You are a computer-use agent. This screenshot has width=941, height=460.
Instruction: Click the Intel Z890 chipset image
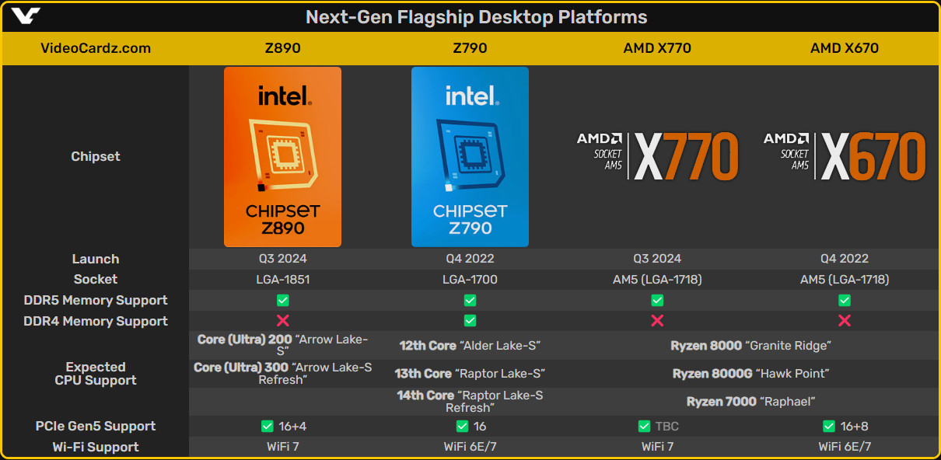click(x=282, y=156)
